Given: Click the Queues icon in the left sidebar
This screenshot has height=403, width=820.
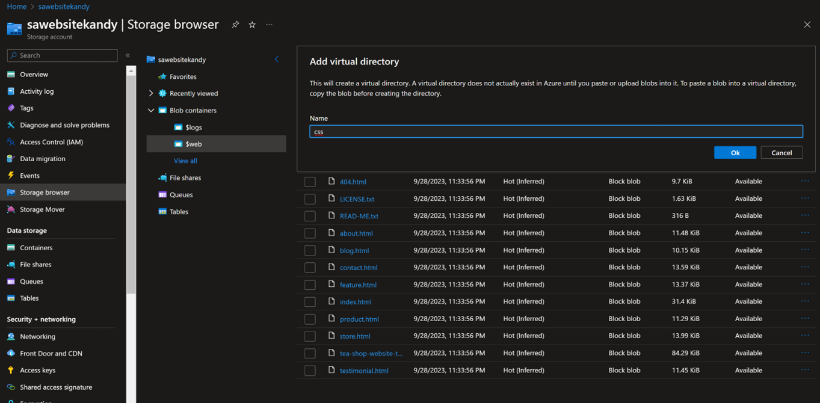Looking at the screenshot, I should coord(11,281).
